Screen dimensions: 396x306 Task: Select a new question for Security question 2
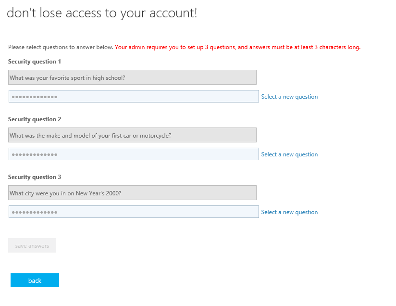(289, 154)
